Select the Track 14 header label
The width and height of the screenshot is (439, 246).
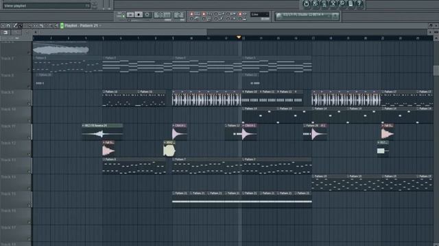(x=8, y=177)
